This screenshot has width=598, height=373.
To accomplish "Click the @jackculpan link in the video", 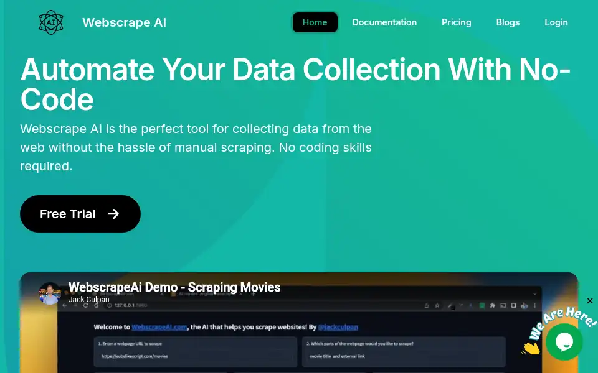I will pyautogui.click(x=338, y=327).
